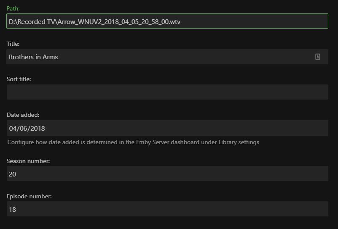Click the Season number field containing 20
338x229 pixels.
[x=167, y=174]
